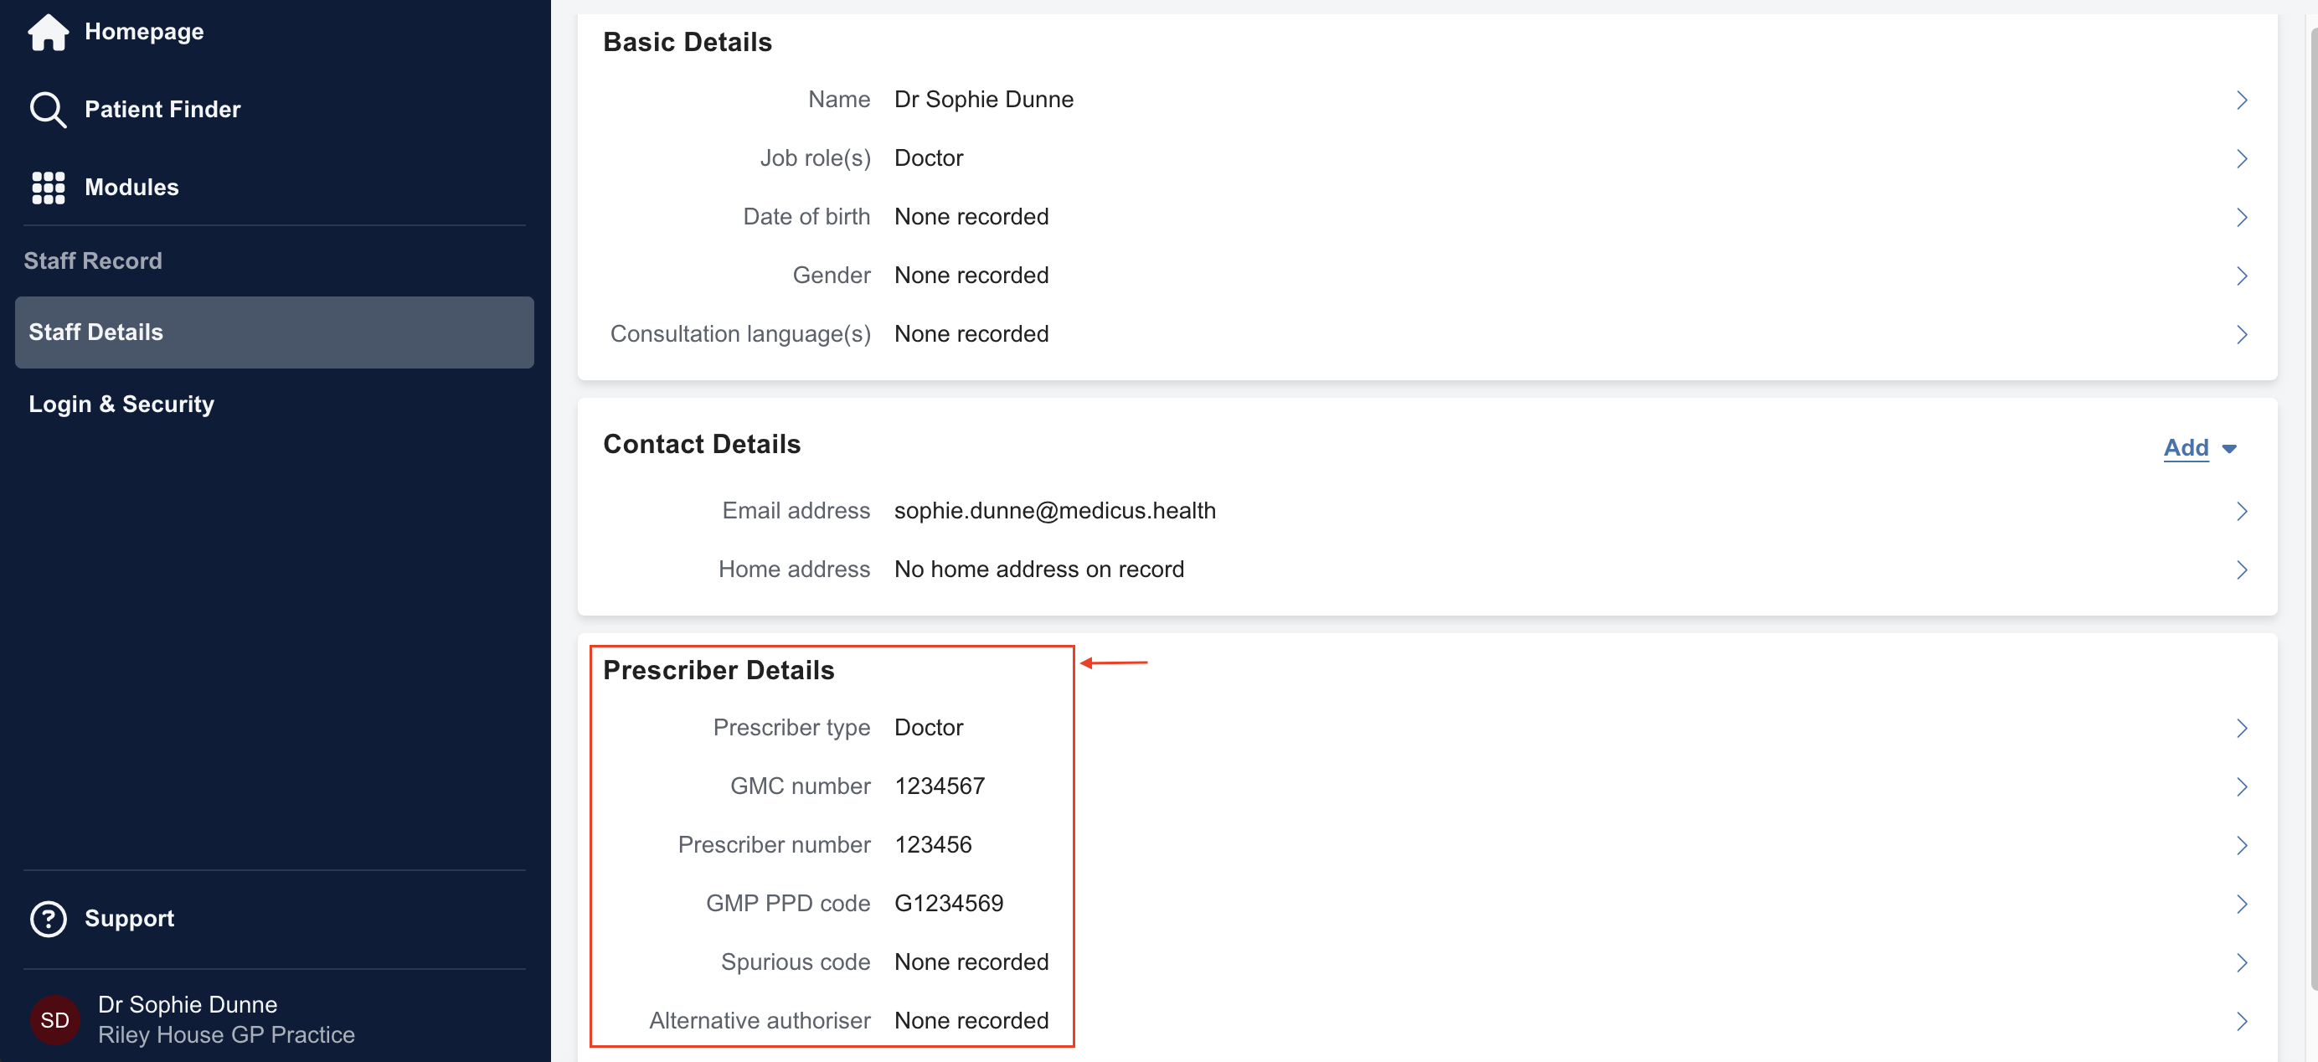Viewport: 2318px width, 1062px height.
Task: Click the GMC number row chevron
Action: pos(2242,786)
